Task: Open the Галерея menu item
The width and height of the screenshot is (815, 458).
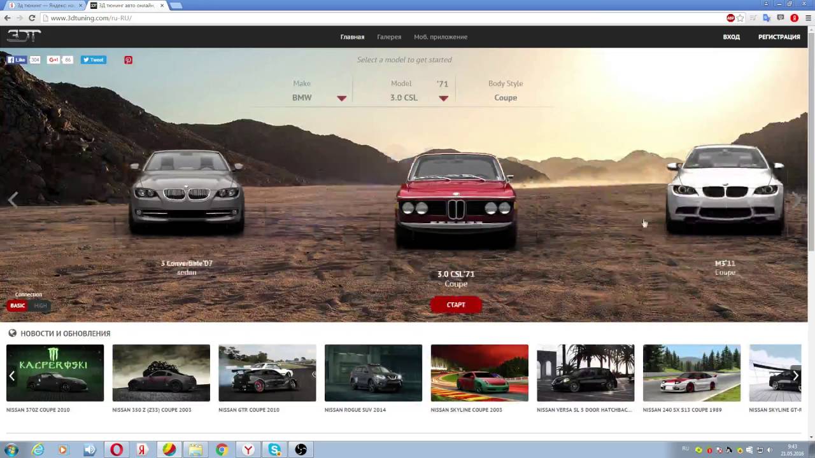Action: (x=389, y=37)
